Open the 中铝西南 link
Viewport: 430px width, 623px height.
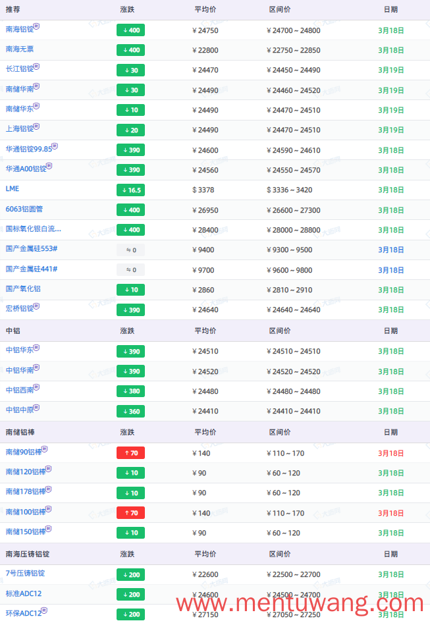pyautogui.click(x=20, y=391)
